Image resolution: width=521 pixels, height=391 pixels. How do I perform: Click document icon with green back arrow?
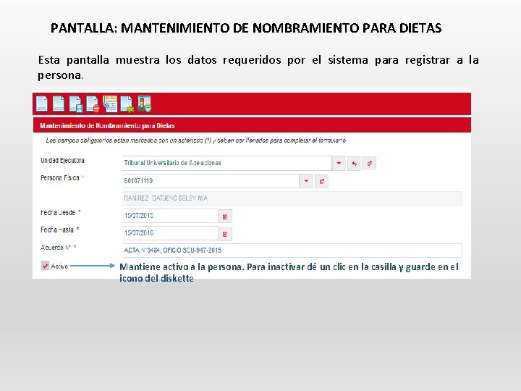click(x=127, y=104)
